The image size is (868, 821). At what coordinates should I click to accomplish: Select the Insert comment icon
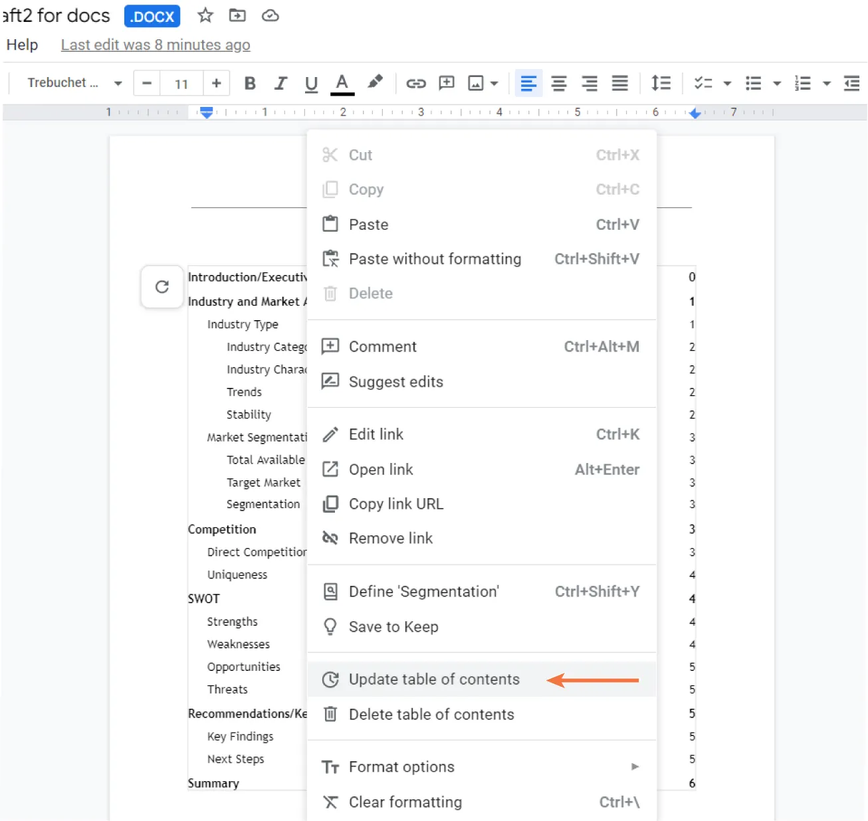(x=446, y=83)
